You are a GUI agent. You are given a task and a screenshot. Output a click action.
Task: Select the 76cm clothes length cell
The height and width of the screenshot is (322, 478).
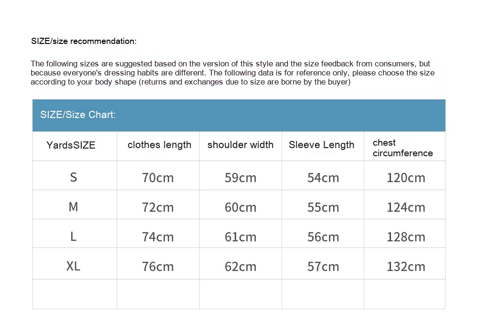[x=158, y=267]
